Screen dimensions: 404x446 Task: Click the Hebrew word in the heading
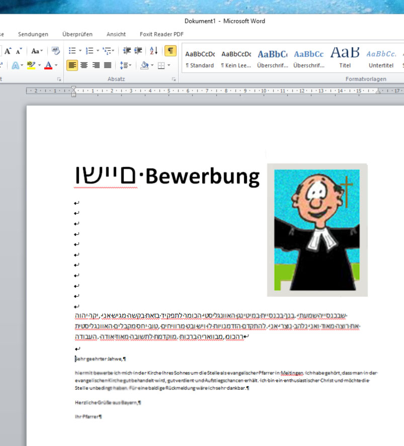106,175
